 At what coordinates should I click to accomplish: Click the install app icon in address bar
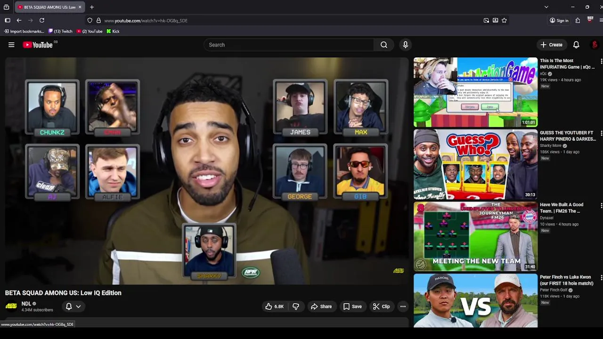click(495, 20)
